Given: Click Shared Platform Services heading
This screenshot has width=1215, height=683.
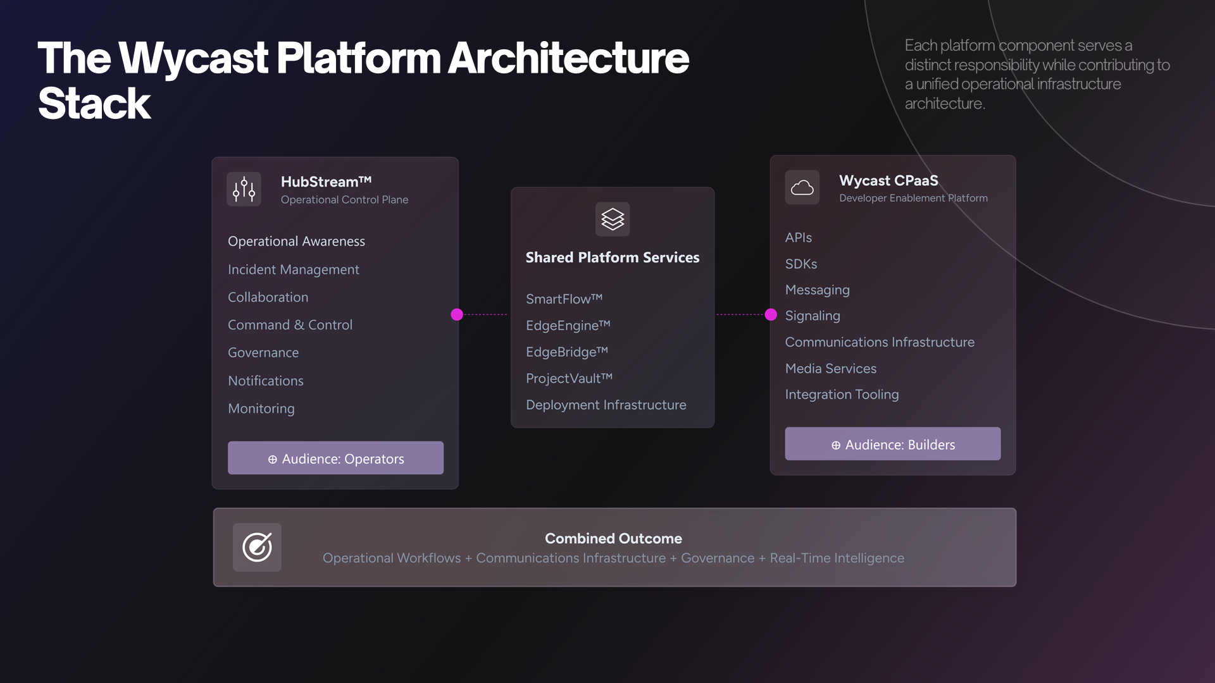Looking at the screenshot, I should coord(613,257).
